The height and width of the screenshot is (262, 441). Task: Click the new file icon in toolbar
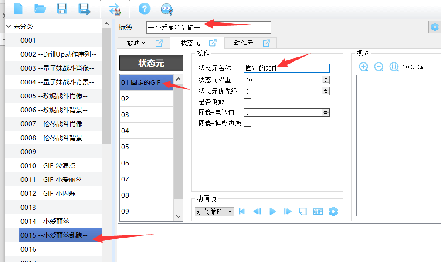pyautogui.click(x=18, y=8)
